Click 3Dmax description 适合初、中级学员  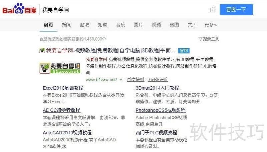click(177, 98)
